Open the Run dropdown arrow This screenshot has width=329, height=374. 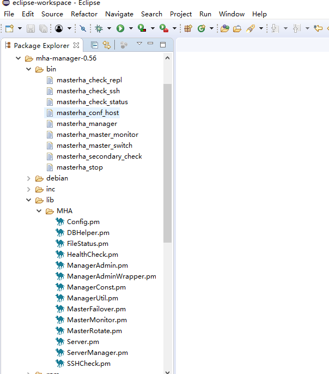131,28
